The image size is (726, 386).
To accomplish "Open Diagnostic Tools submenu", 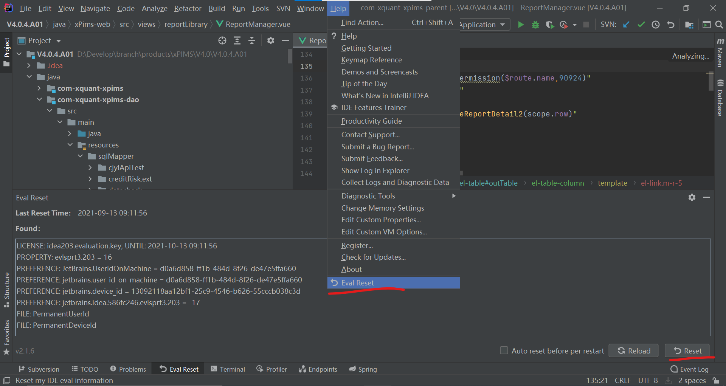I will coord(393,196).
